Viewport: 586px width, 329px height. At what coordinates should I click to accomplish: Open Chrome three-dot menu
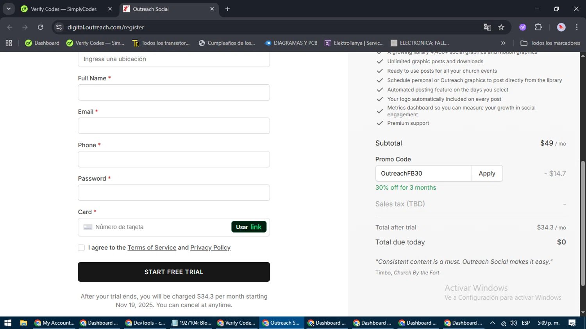(x=577, y=27)
